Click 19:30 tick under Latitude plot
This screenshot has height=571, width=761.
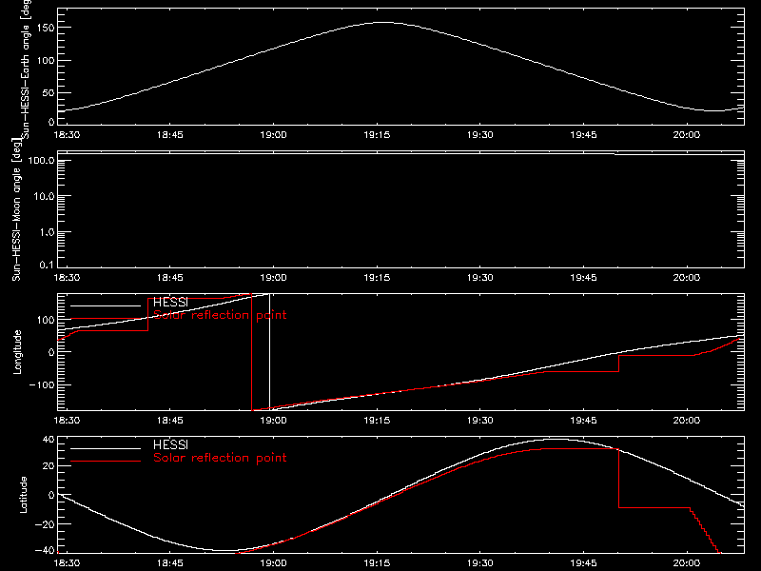480,562
